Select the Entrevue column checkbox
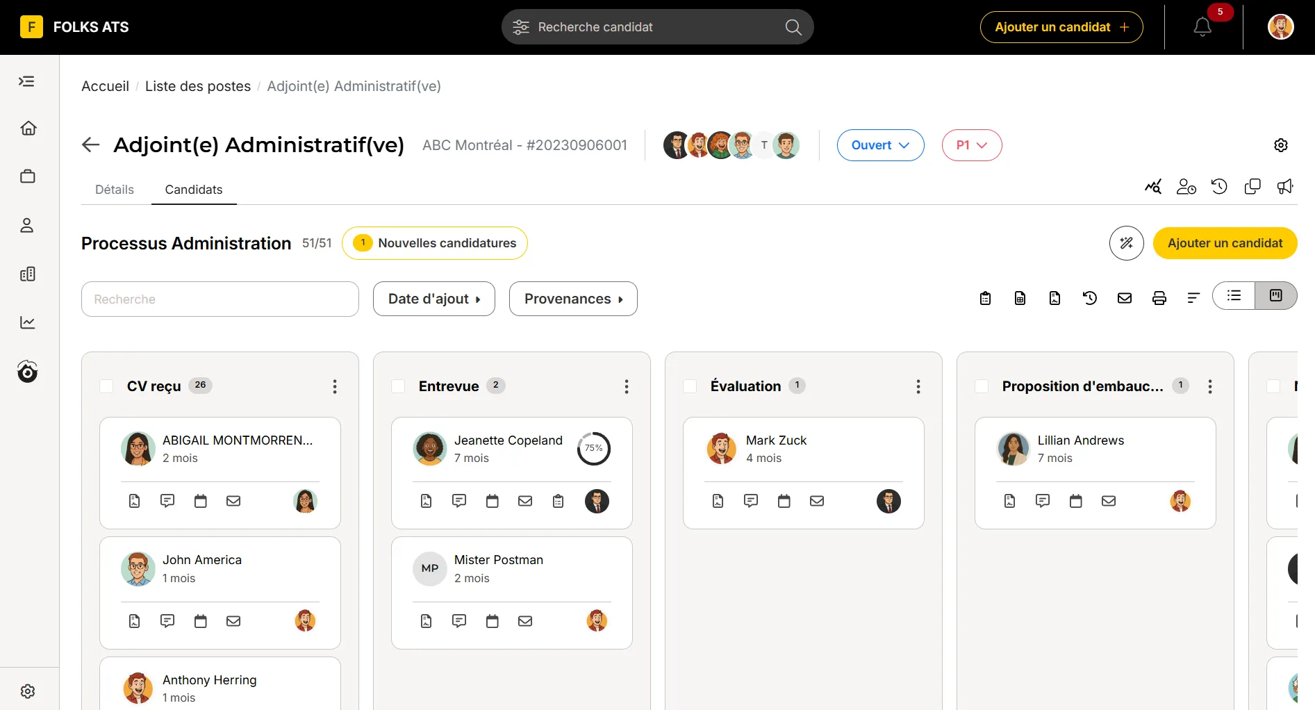The image size is (1315, 710). (x=398, y=386)
